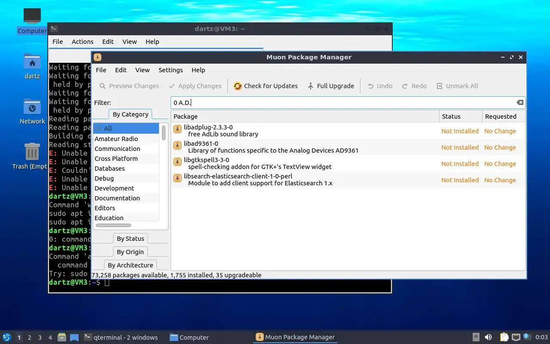Click Preview Changes in the Muon toolbar

pos(129,86)
